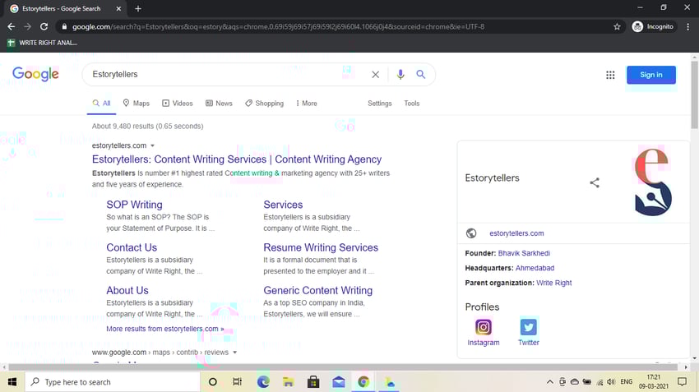Switch to the Videos tab
The height and width of the screenshot is (392, 699).
[178, 104]
